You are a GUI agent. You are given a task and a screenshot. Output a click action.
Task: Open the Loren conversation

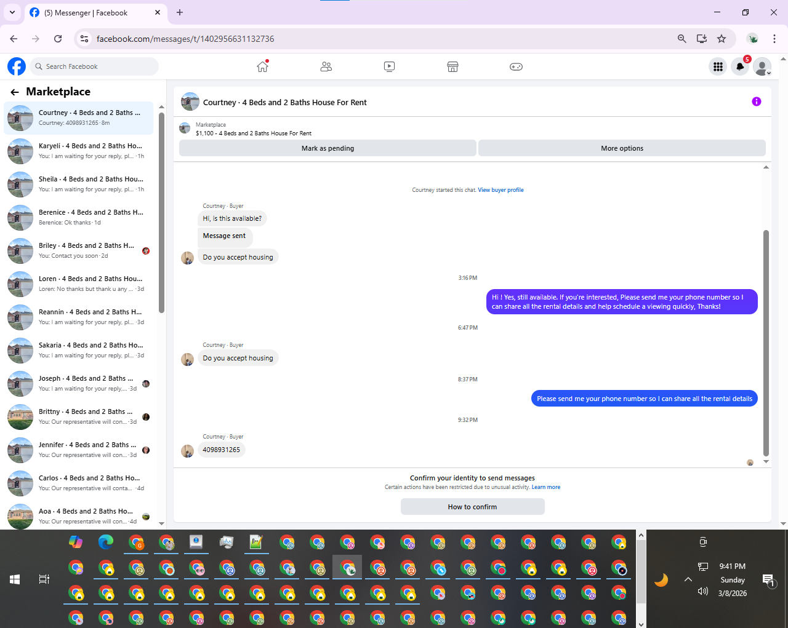point(79,284)
